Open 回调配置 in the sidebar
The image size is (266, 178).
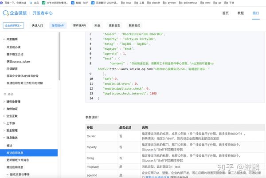(x=12, y=69)
